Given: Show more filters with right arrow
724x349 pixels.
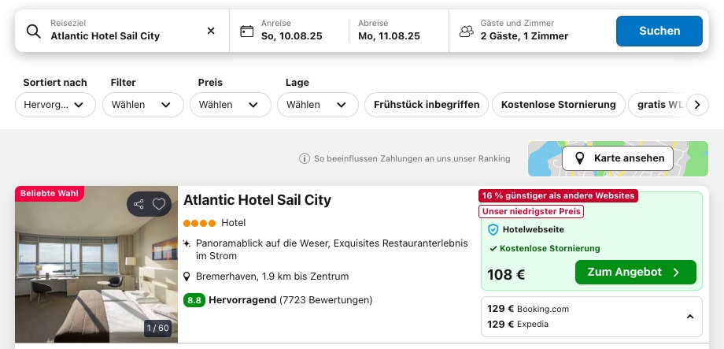Looking at the screenshot, I should tap(697, 105).
